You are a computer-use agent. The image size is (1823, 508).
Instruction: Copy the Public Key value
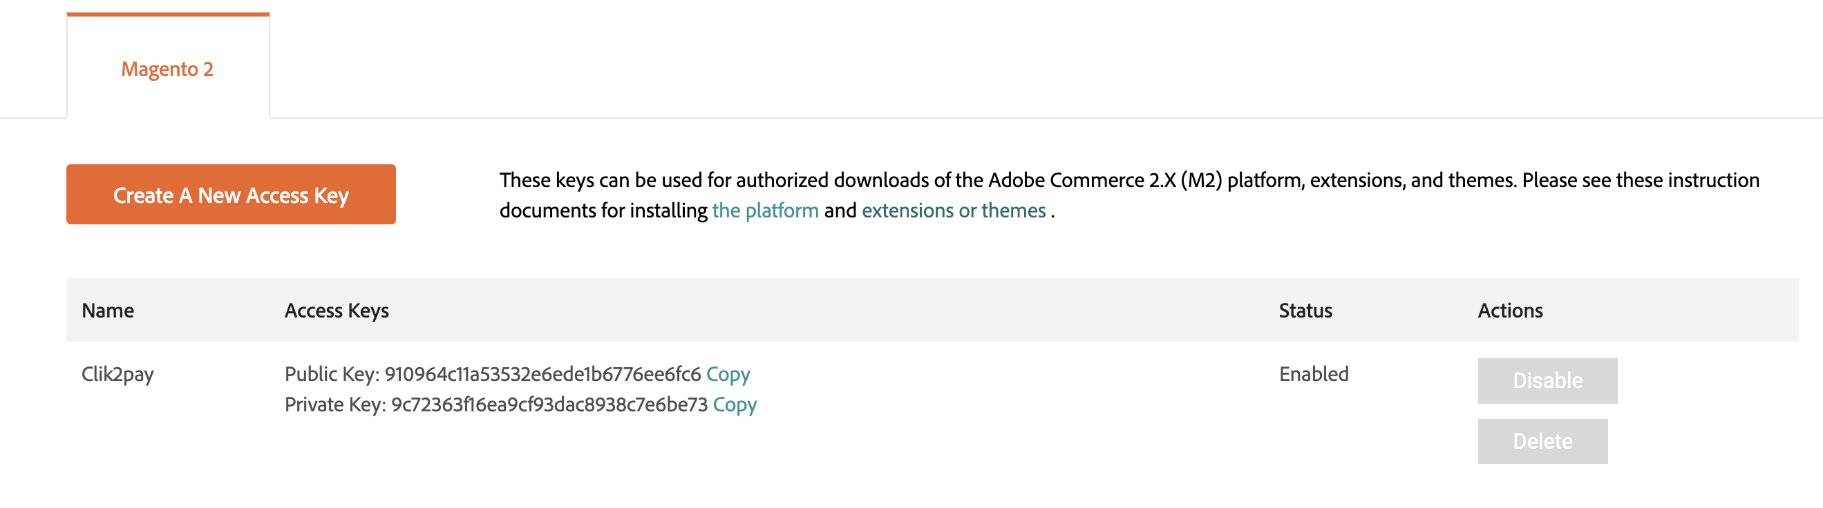point(728,374)
